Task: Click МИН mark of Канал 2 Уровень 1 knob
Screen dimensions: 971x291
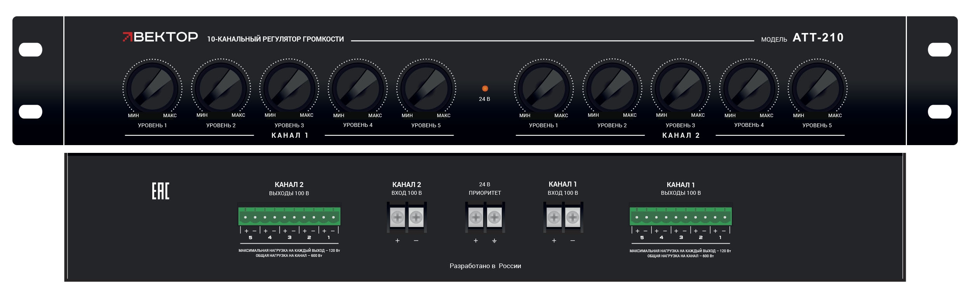Action: pos(525,115)
